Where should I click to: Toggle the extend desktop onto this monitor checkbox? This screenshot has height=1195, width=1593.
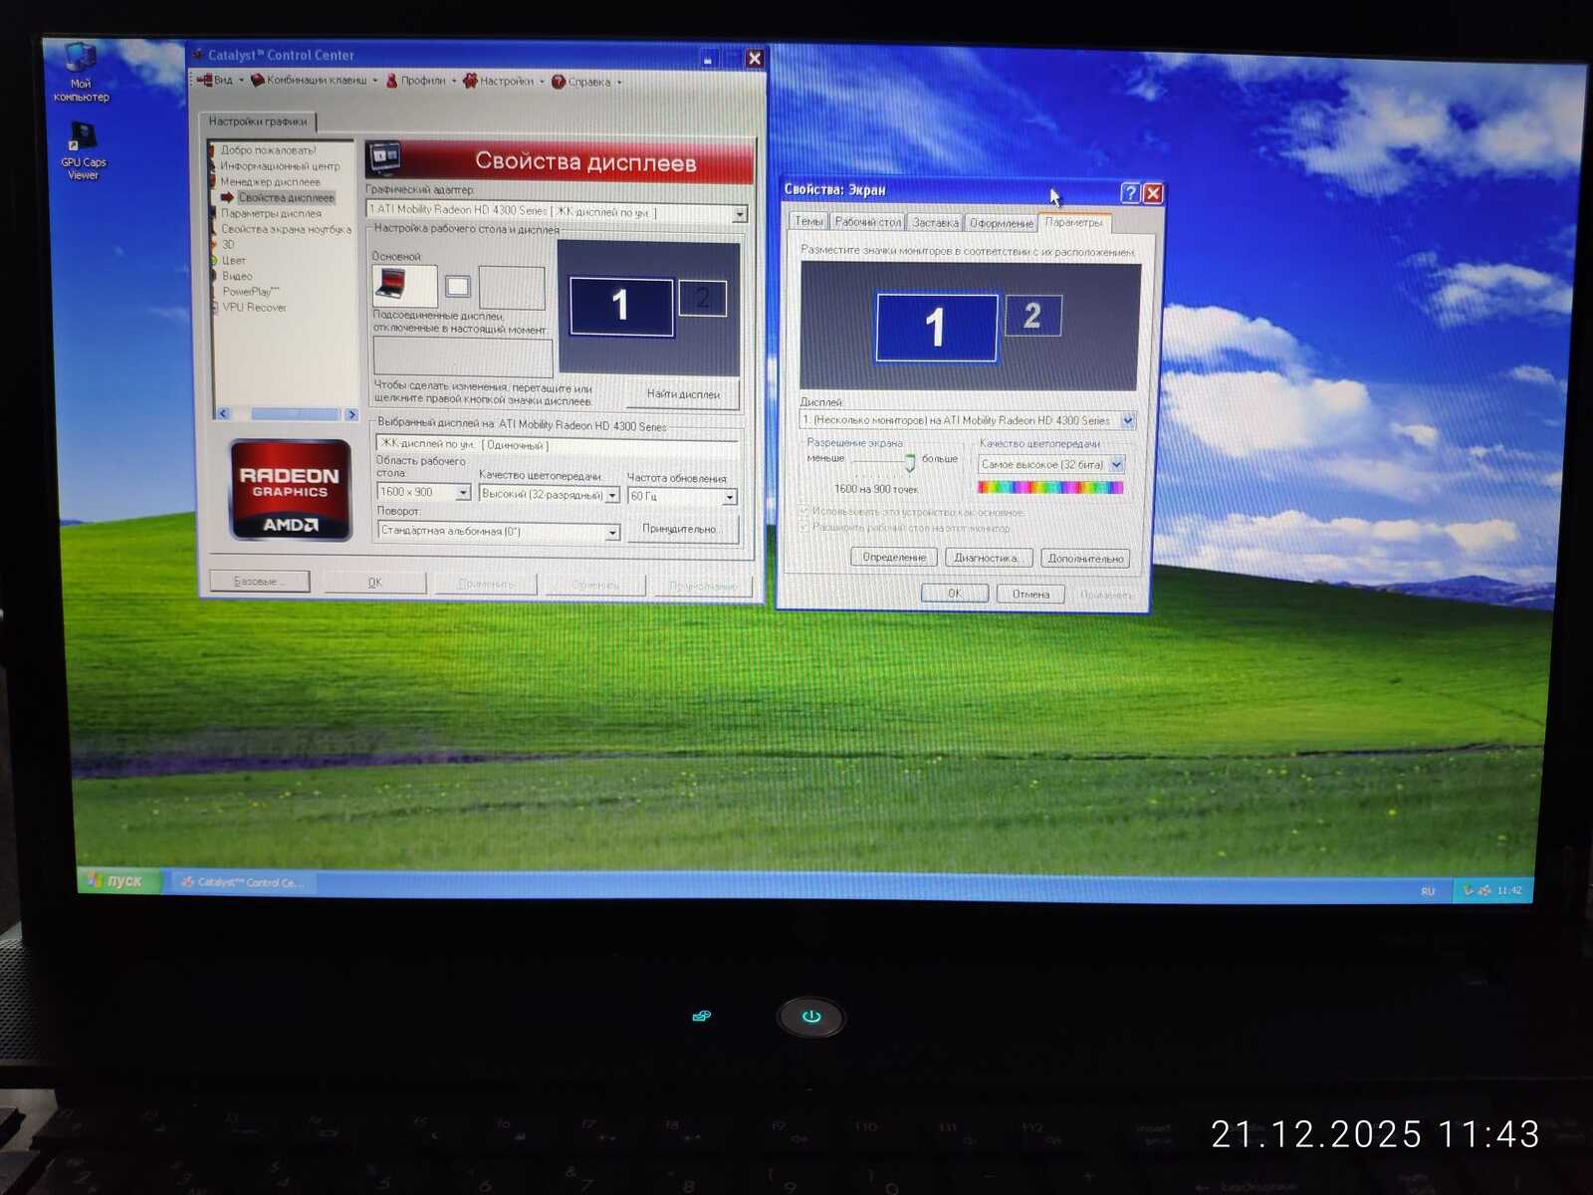[x=804, y=527]
